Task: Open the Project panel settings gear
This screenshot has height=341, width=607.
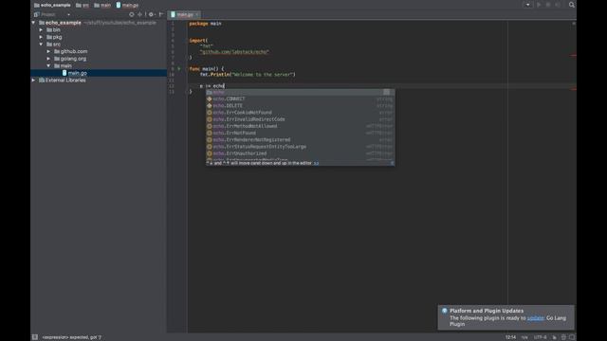Action: pos(152,14)
